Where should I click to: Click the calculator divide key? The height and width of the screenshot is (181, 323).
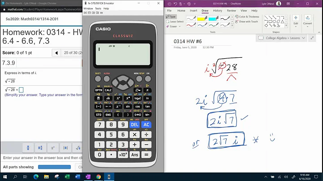pos(146,135)
